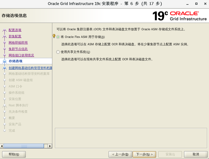Click the empty message area at bottom

[x=131, y=138]
